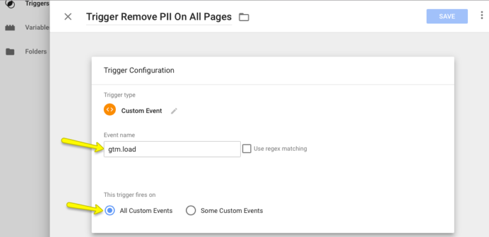Screen dimensions: 489x237
Task: Close the trigger editor with X icon
Action: click(67, 17)
